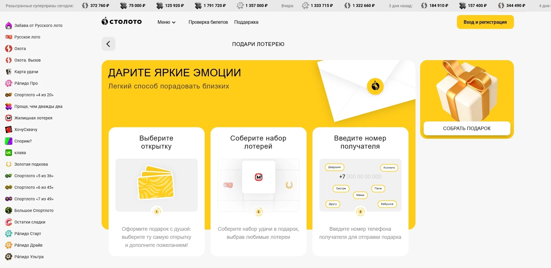Expand the Меню dropdown
This screenshot has width=551, height=268.
click(x=166, y=22)
